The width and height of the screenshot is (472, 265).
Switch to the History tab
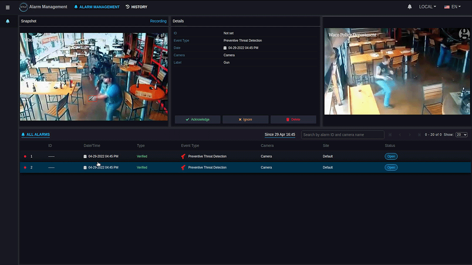136,7
